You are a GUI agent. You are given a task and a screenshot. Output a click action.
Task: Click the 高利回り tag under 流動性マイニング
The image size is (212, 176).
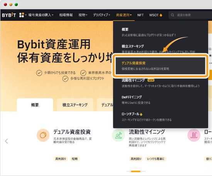point(136,159)
